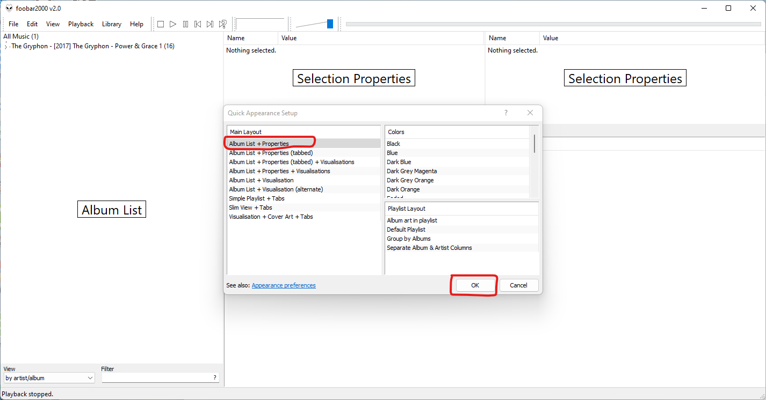Click the filter help question mark
The height and width of the screenshot is (400, 766).
(x=215, y=378)
